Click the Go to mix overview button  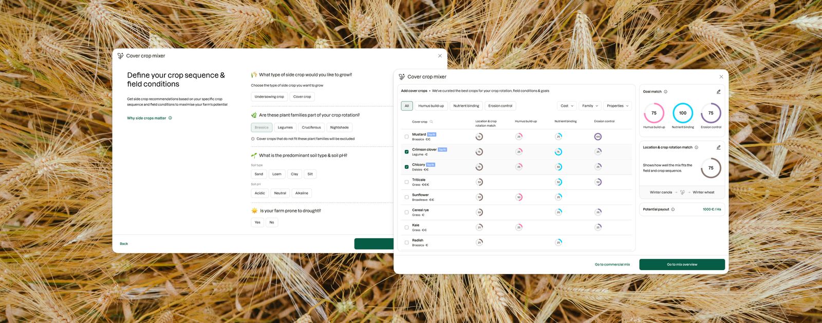pyautogui.click(x=682, y=264)
